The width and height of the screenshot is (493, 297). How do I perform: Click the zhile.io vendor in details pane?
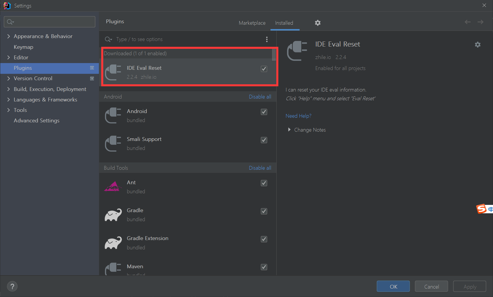pos(323,57)
